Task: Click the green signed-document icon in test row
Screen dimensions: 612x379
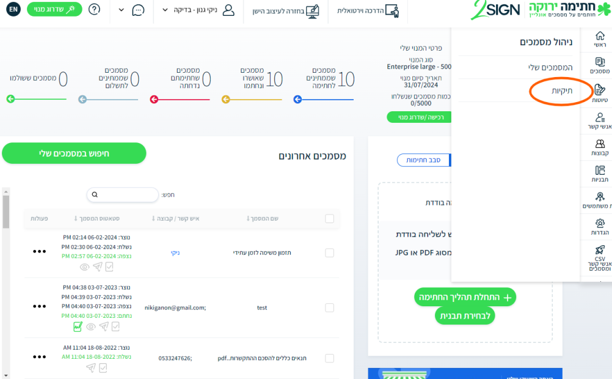Action: click(78, 327)
